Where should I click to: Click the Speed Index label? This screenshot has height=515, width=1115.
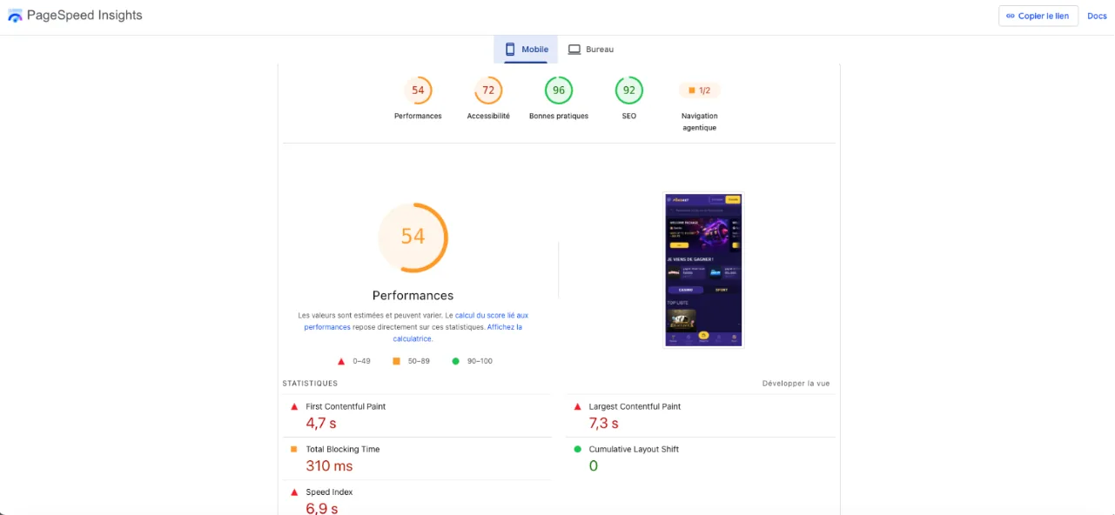pyautogui.click(x=330, y=492)
